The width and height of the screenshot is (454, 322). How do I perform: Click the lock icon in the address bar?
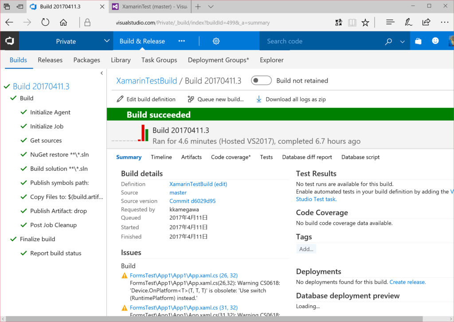87,22
